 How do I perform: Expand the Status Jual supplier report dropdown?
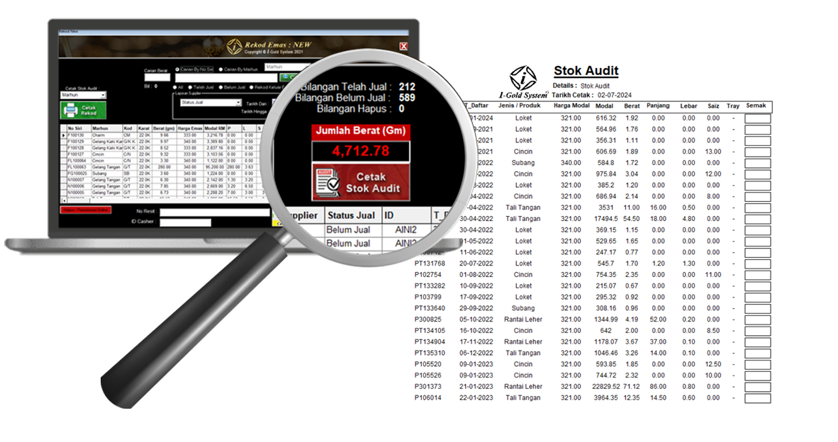click(x=238, y=103)
